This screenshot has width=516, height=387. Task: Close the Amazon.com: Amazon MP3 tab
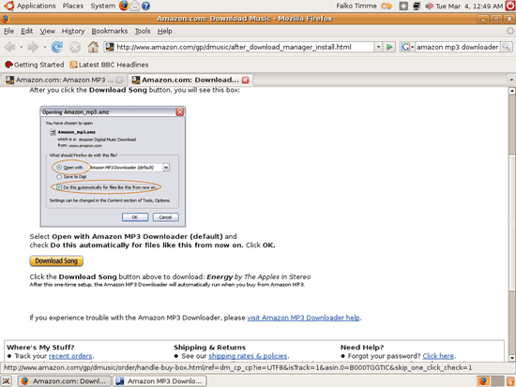tap(119, 80)
